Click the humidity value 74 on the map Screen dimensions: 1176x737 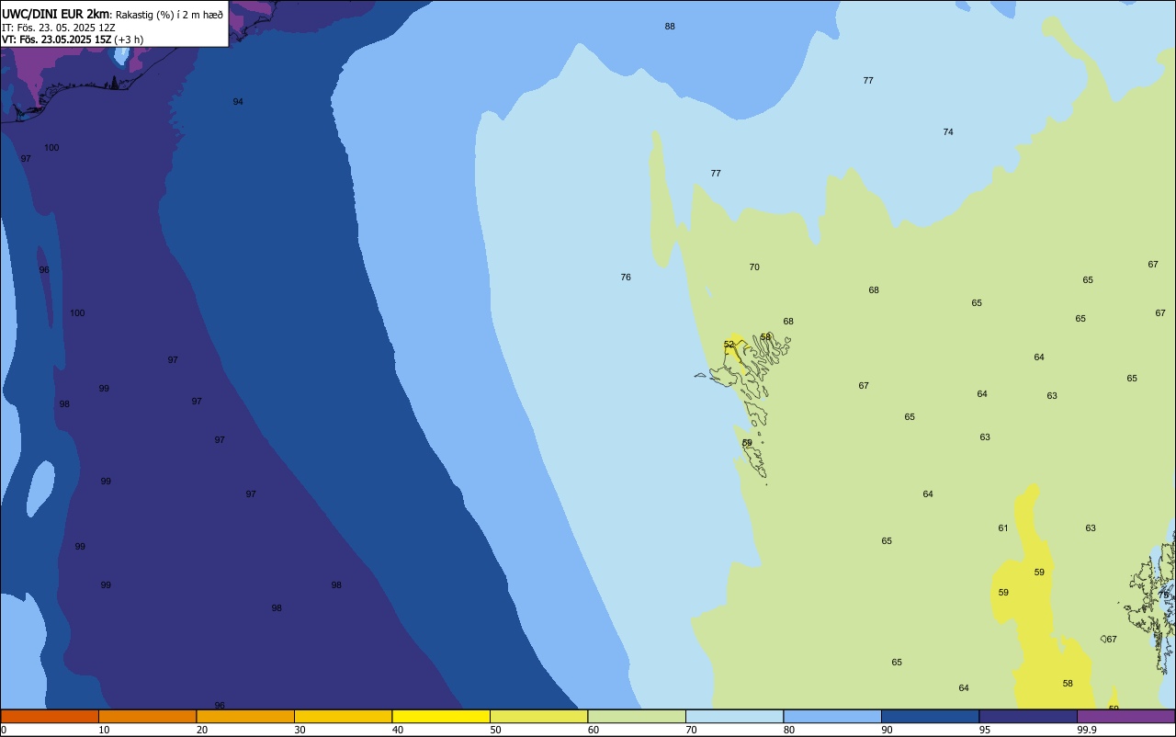[948, 132]
